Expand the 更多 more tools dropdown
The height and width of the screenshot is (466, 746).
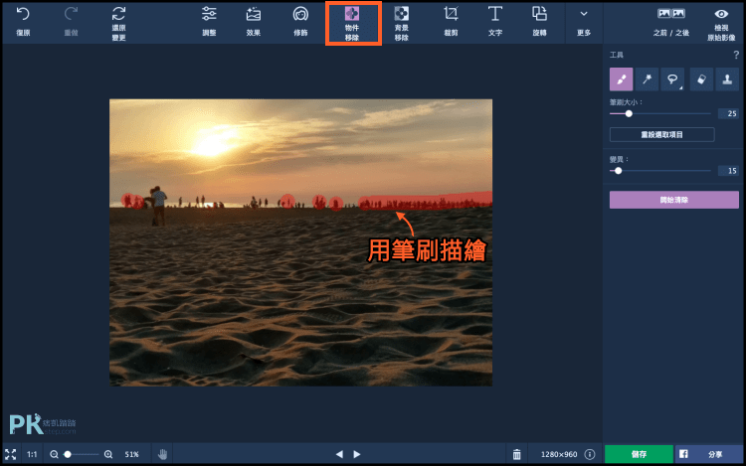click(584, 22)
